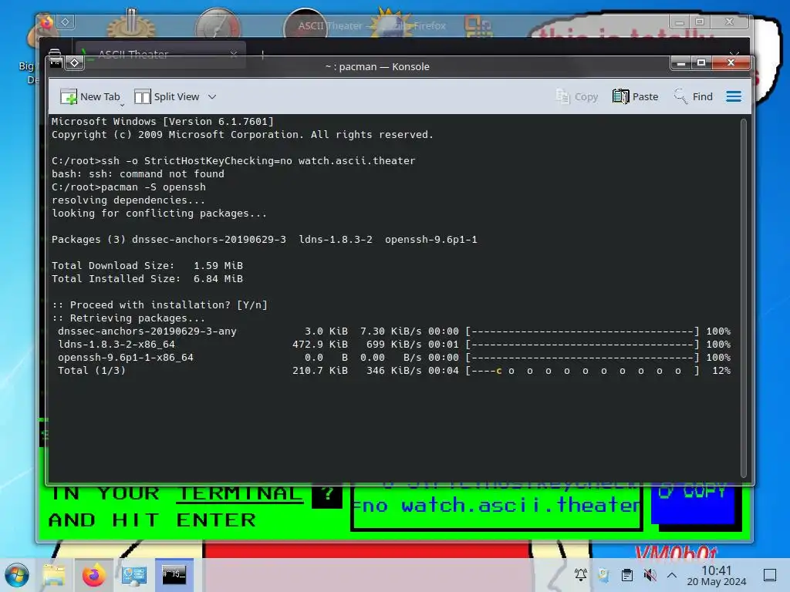Click the openssh-9.6p1-1-x86_64 download row

click(x=394, y=357)
